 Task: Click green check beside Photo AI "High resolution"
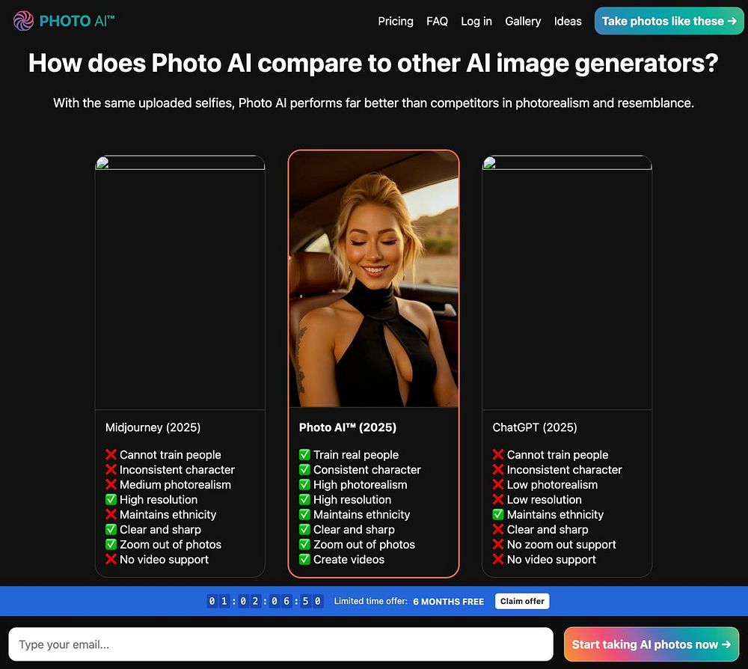304,499
